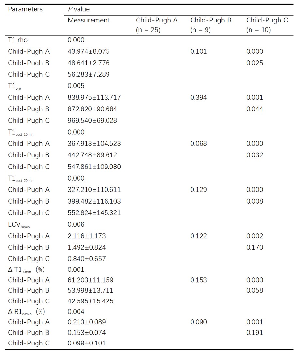Click the Child-Pugh A (n = 25) header
Viewport: 300px width, 351px height.
157,25
